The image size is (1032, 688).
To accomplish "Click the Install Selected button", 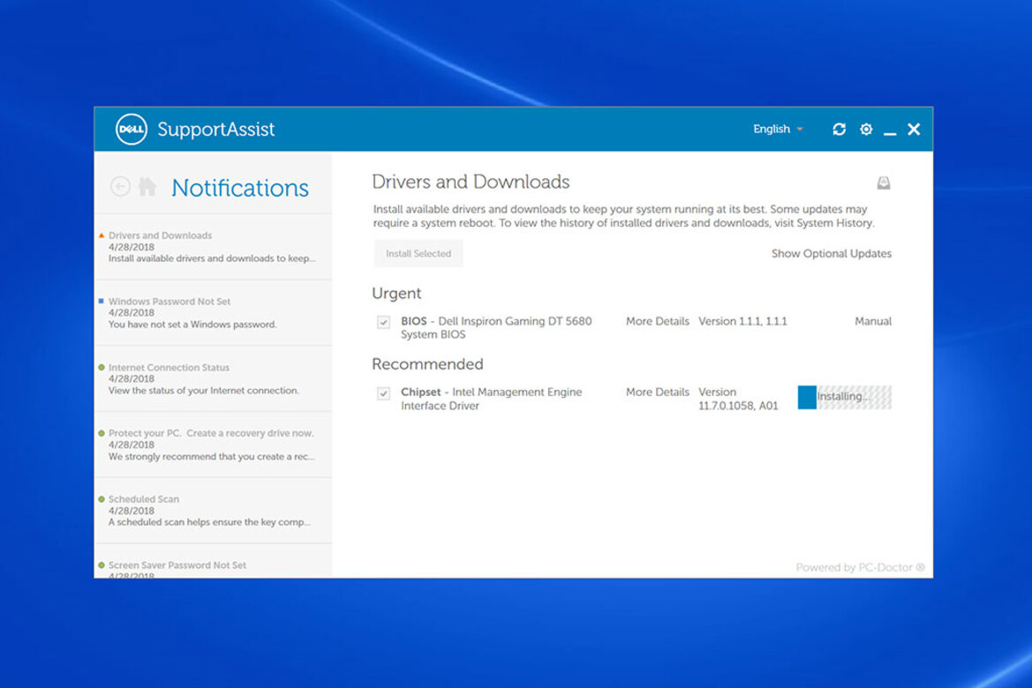I will click(x=418, y=253).
